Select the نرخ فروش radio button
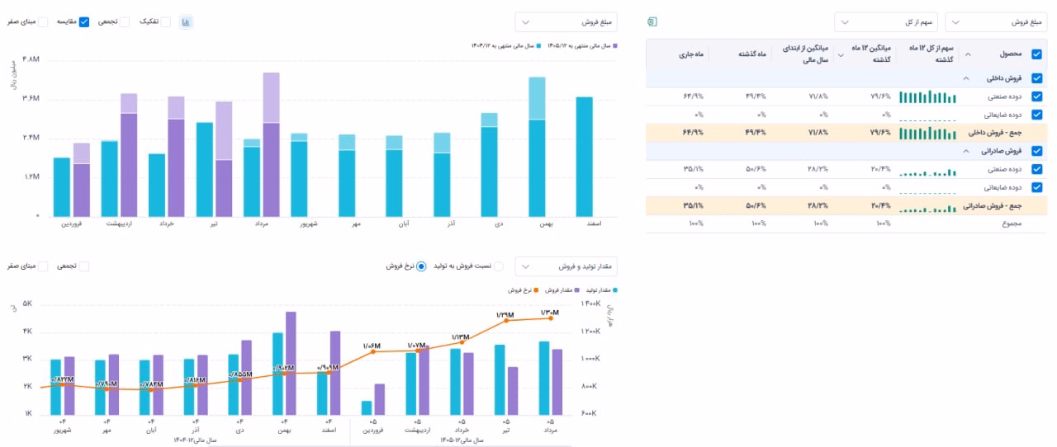This screenshot has height=447, width=1057. click(x=421, y=266)
